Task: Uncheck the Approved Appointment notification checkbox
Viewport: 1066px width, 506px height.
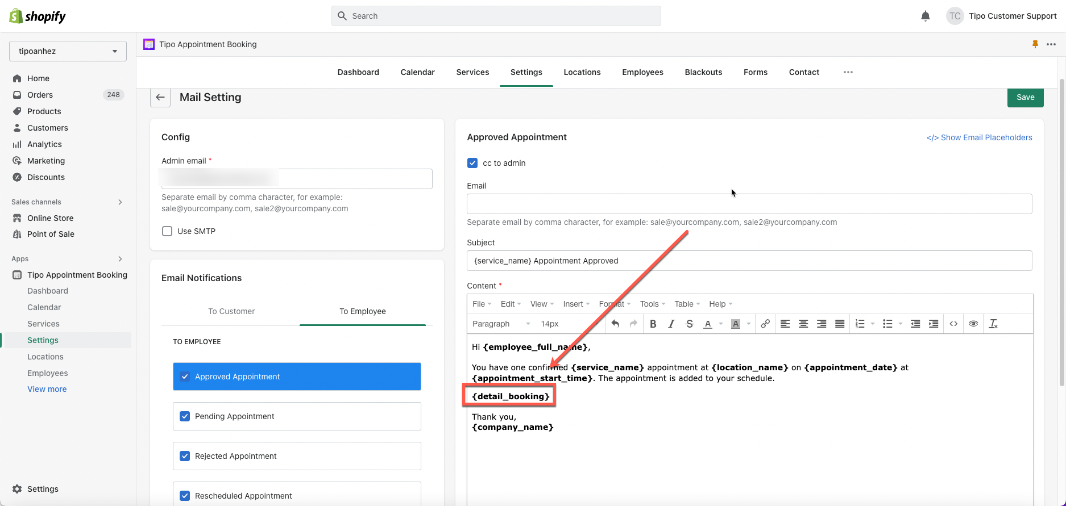Action: click(x=185, y=377)
